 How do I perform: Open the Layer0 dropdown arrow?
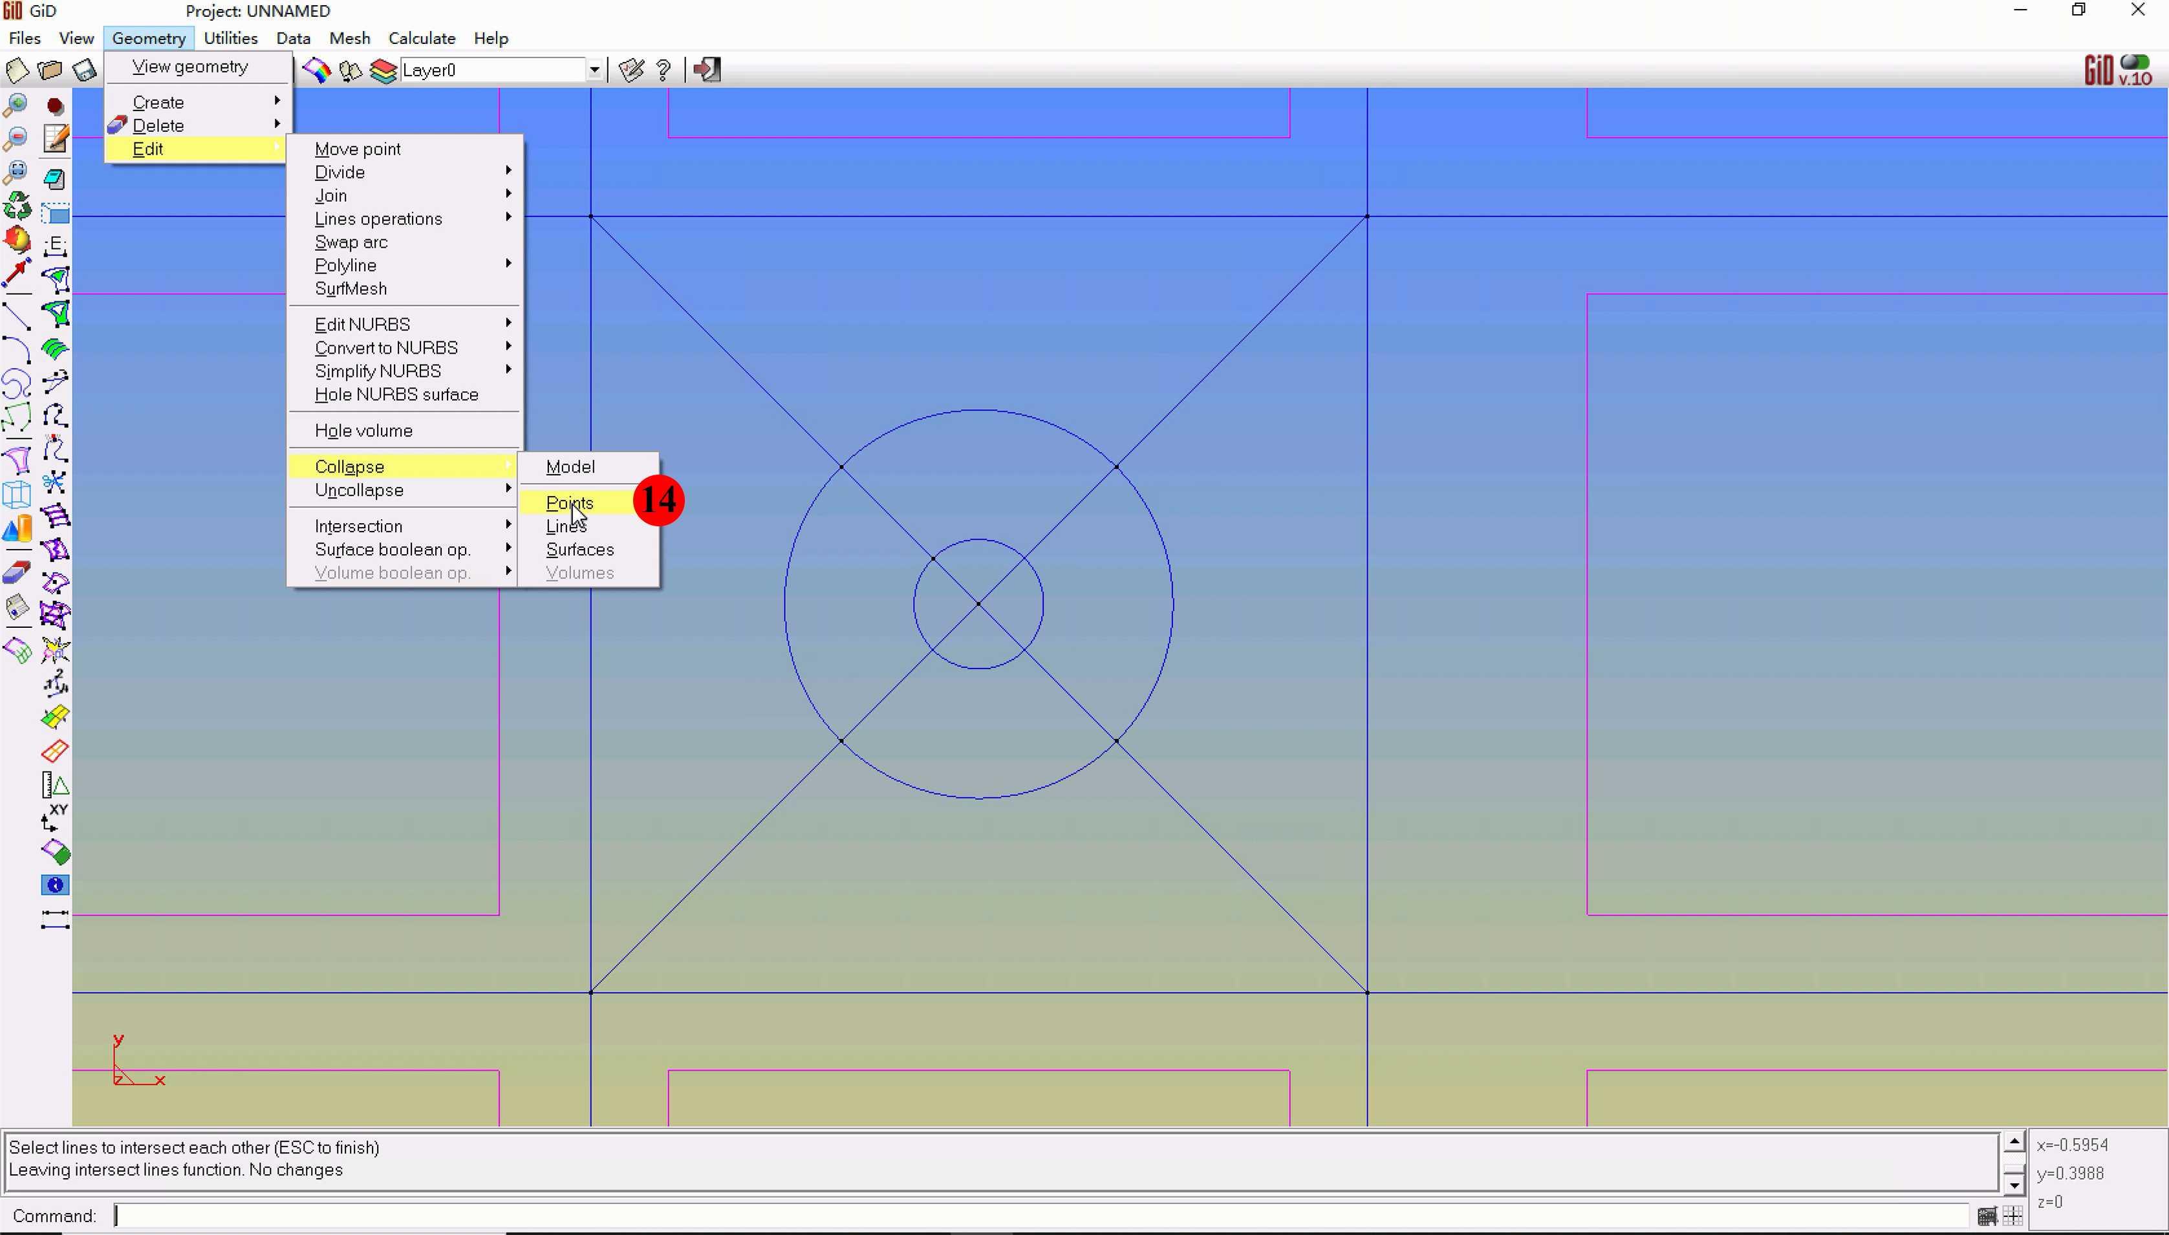(594, 70)
